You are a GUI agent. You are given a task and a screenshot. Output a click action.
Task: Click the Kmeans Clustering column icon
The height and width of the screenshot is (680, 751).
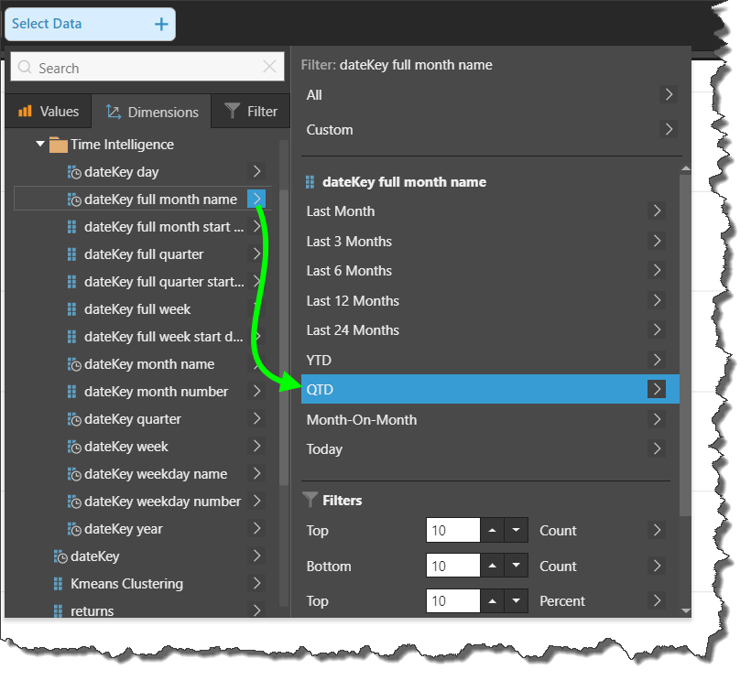click(x=58, y=584)
